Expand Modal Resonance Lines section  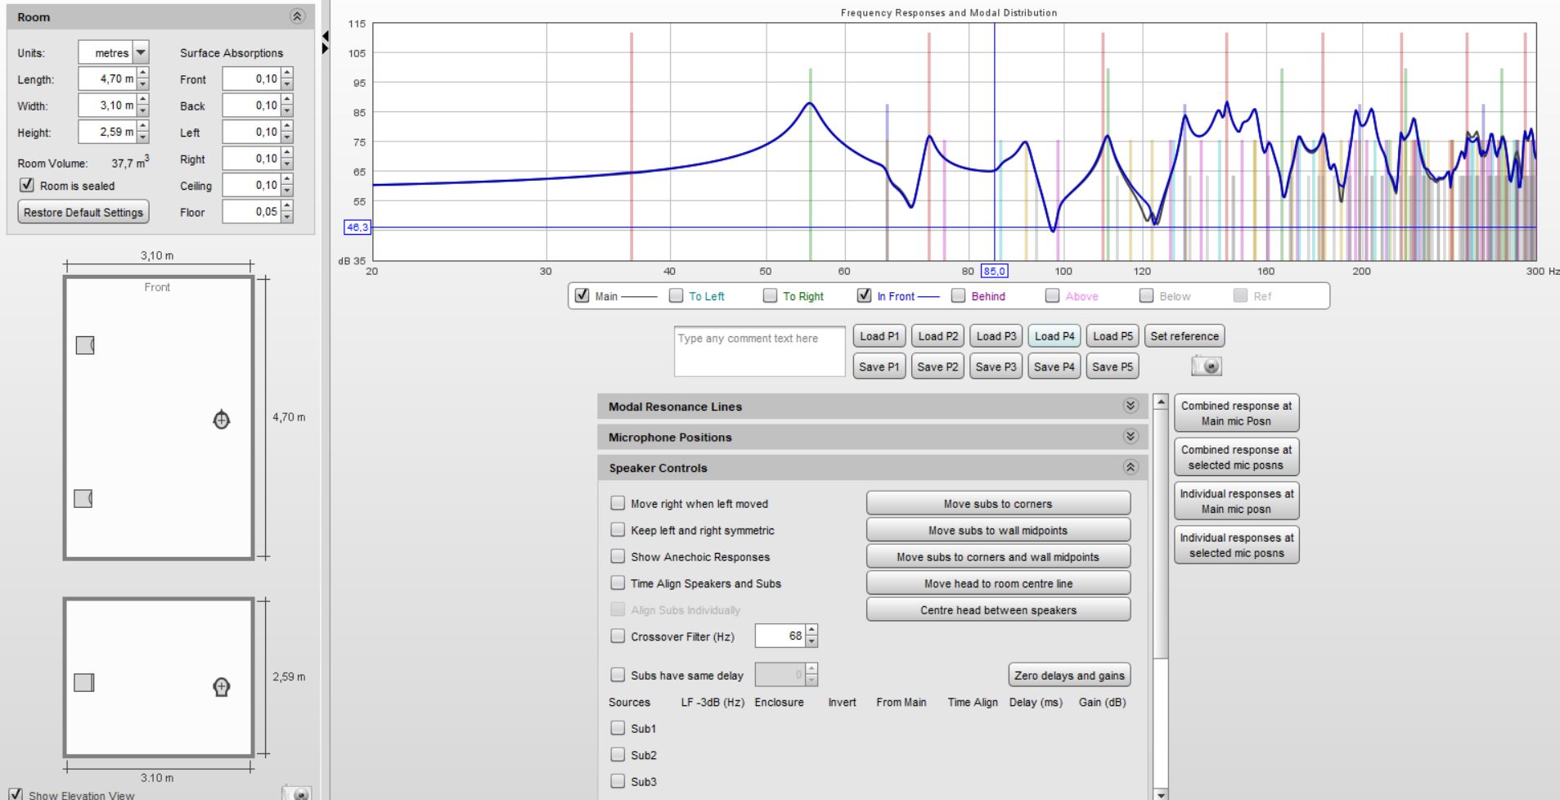click(1131, 406)
